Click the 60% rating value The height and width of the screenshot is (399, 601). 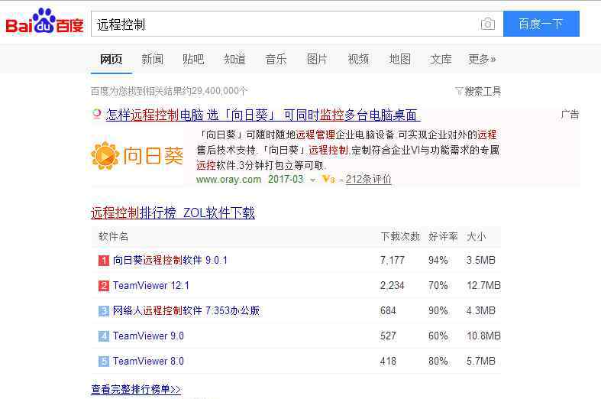(x=438, y=336)
